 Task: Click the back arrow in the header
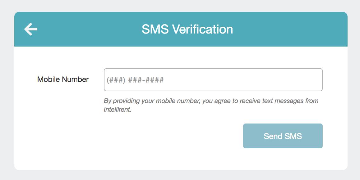tap(31, 29)
